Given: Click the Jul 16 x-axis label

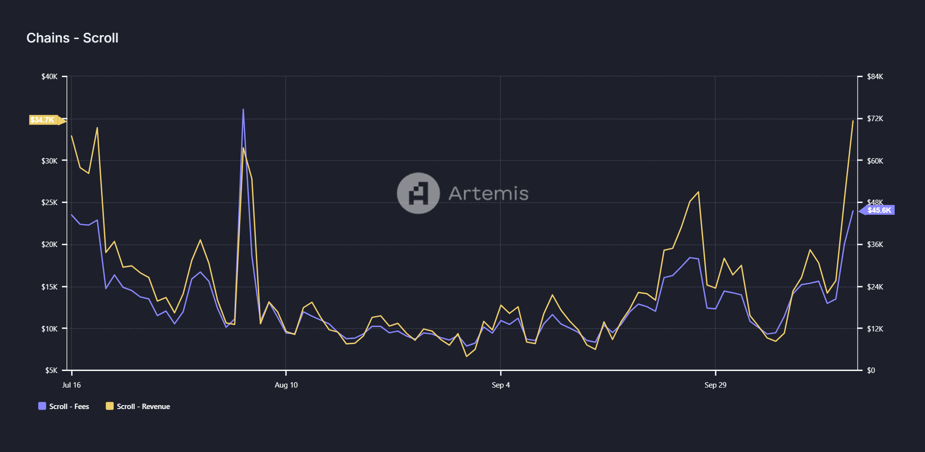Looking at the screenshot, I should coord(71,385).
